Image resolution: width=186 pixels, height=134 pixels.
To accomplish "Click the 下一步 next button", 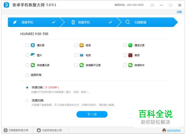I will click(92, 114).
